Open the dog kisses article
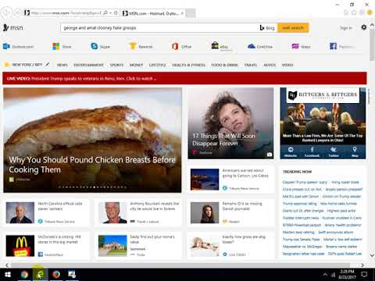This screenshot has height=281, width=375. [230, 246]
